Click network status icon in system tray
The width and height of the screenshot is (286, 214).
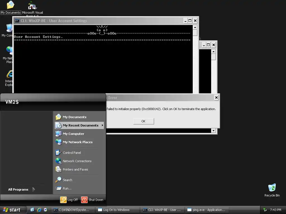265,210
